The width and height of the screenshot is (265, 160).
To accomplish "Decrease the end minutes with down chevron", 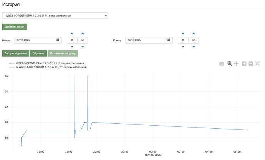I will pos(194,47).
